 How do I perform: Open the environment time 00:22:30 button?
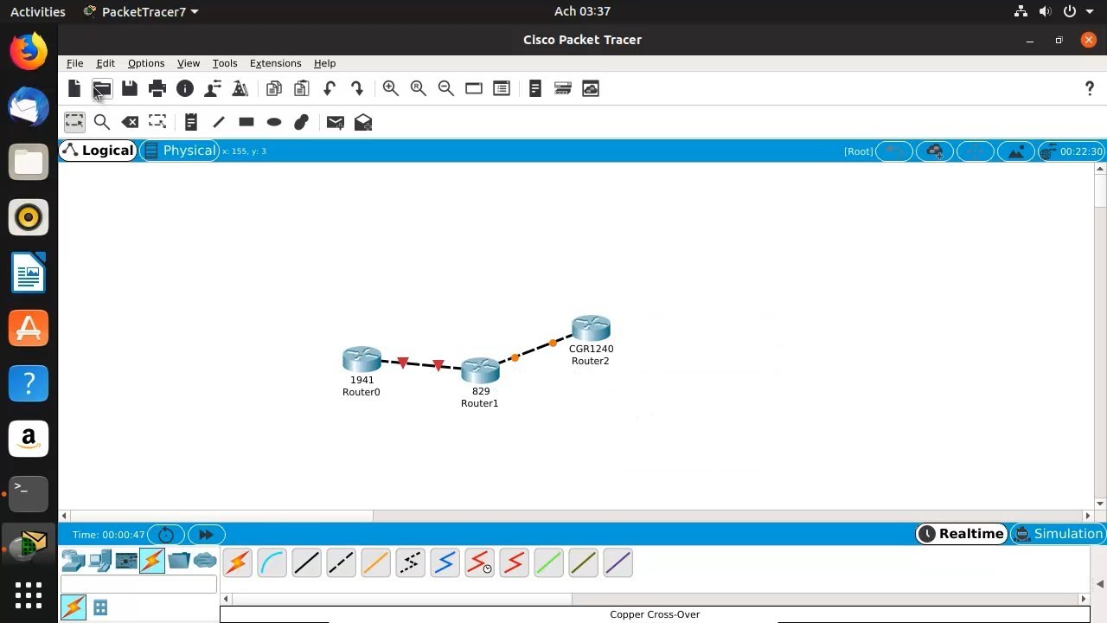(x=1072, y=151)
